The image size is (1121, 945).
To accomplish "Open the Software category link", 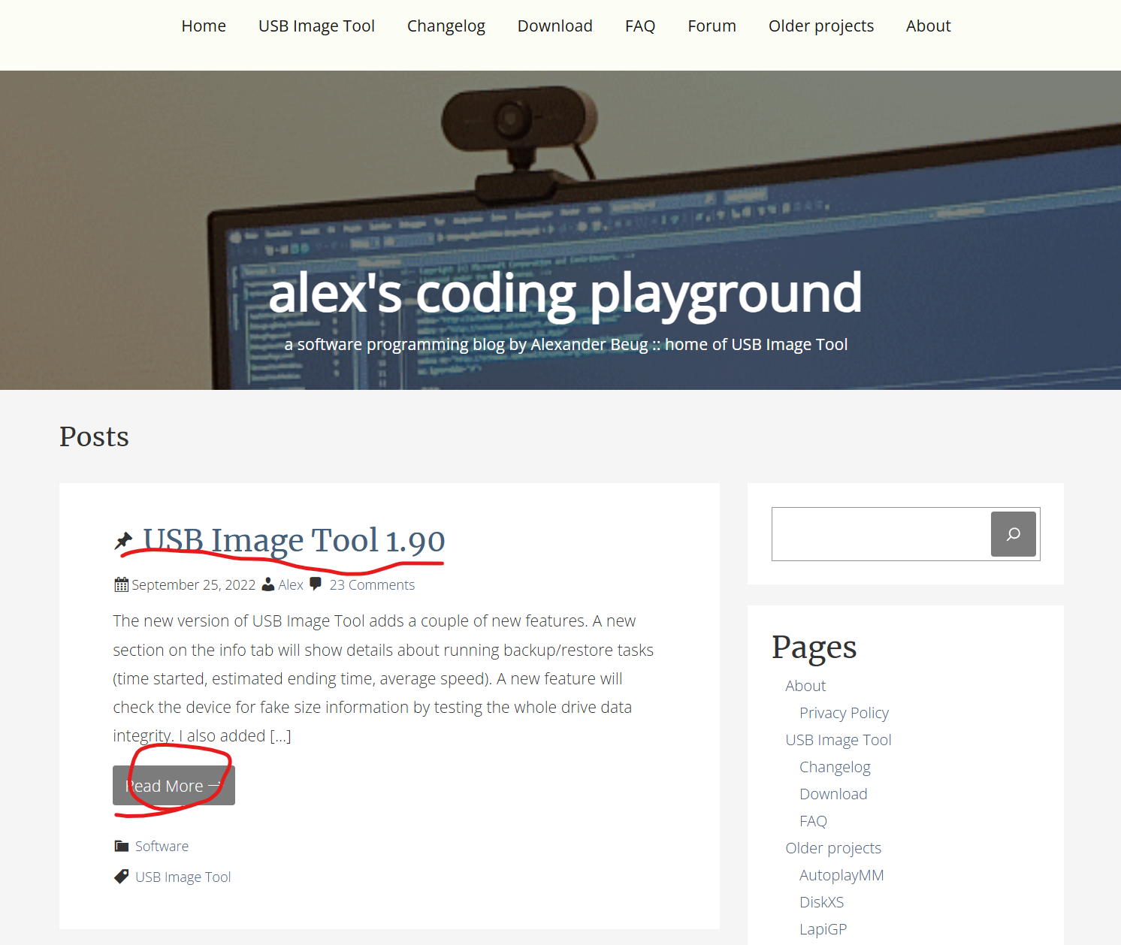I will click(162, 846).
